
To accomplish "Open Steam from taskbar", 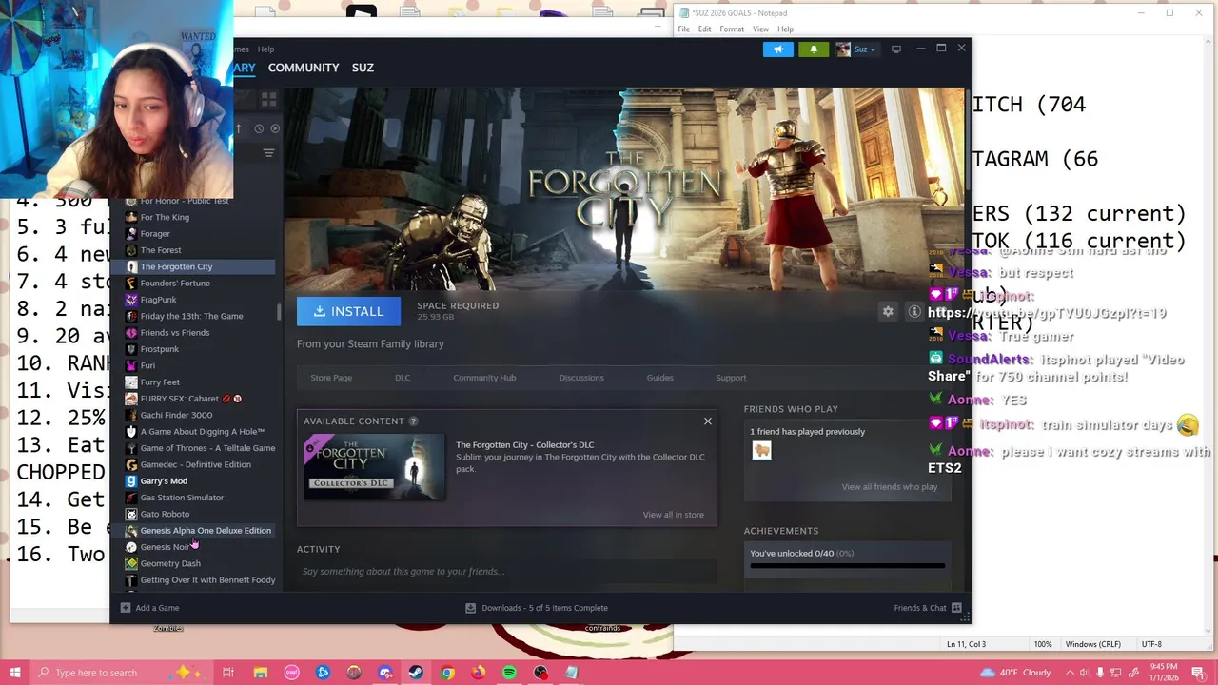I will [416, 673].
